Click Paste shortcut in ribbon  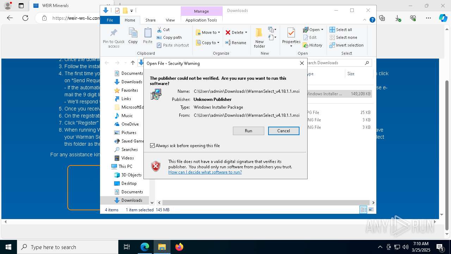[x=173, y=45]
